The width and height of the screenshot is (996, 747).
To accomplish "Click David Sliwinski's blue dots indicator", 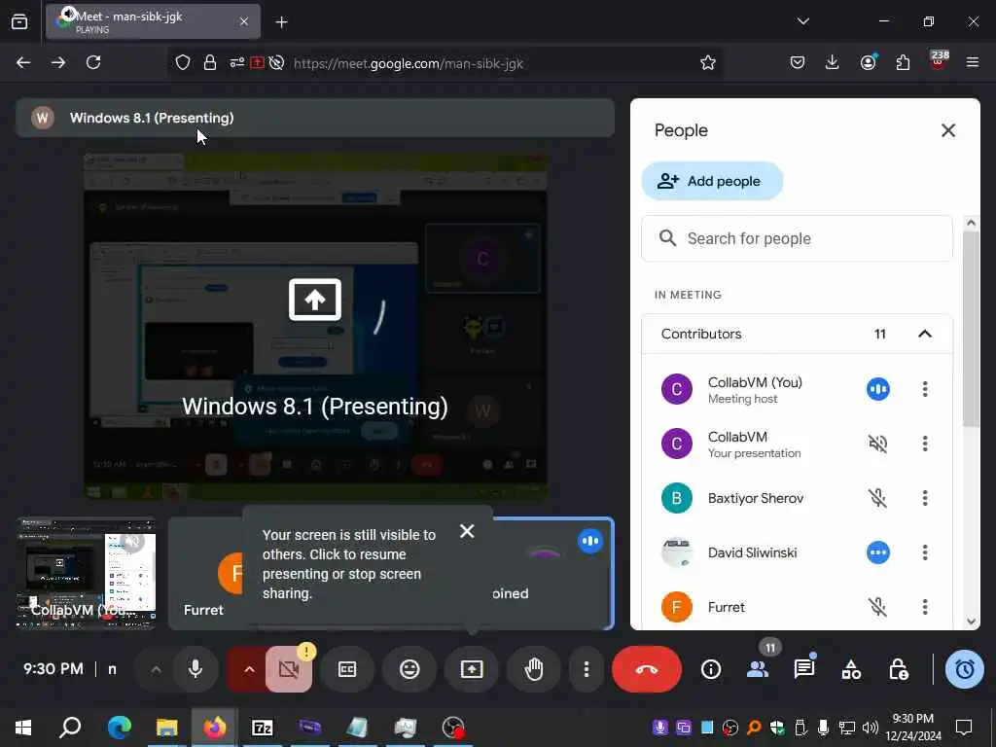I will click(878, 552).
